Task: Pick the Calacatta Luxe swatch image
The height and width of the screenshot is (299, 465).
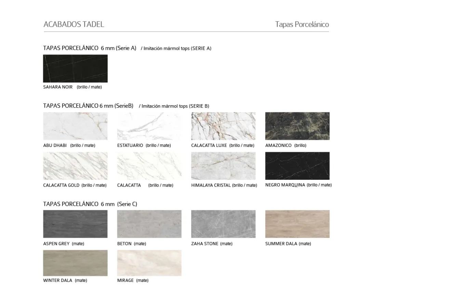Action: tap(223, 126)
